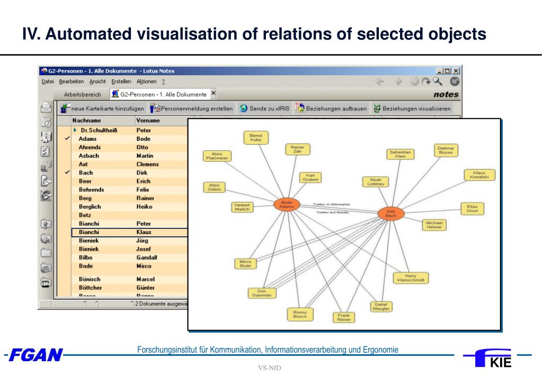This screenshot has width=542, height=375.
Task: Switch to the Arbeitsbereich tab
Action: coord(82,94)
